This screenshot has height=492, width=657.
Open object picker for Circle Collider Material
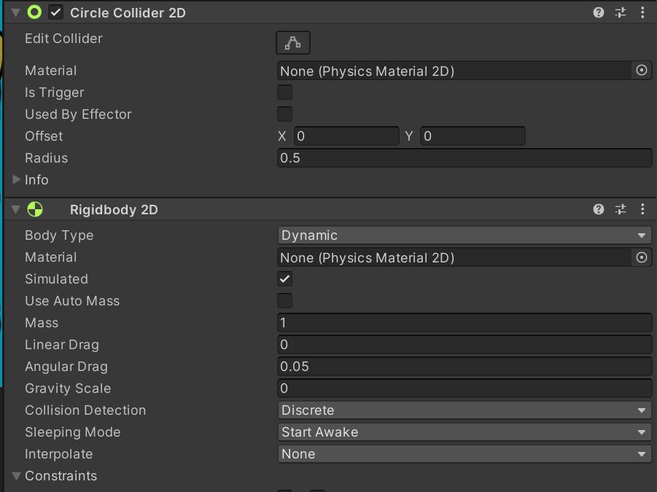coord(642,71)
